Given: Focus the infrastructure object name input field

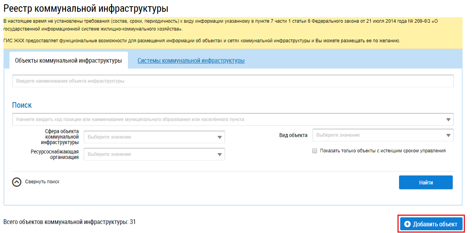Looking at the screenshot, I should tap(232, 81).
